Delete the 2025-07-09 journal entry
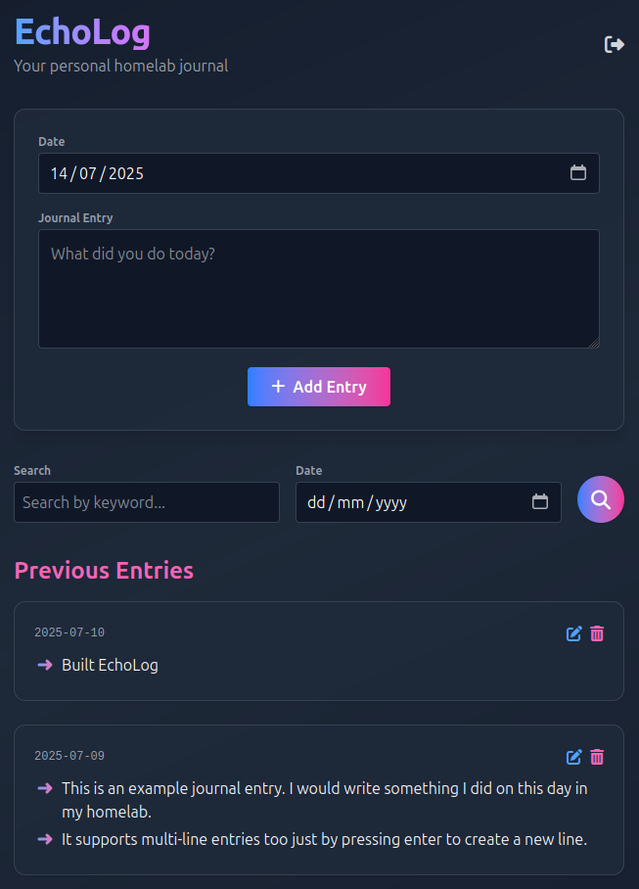The width and height of the screenshot is (639, 889). [x=597, y=757]
